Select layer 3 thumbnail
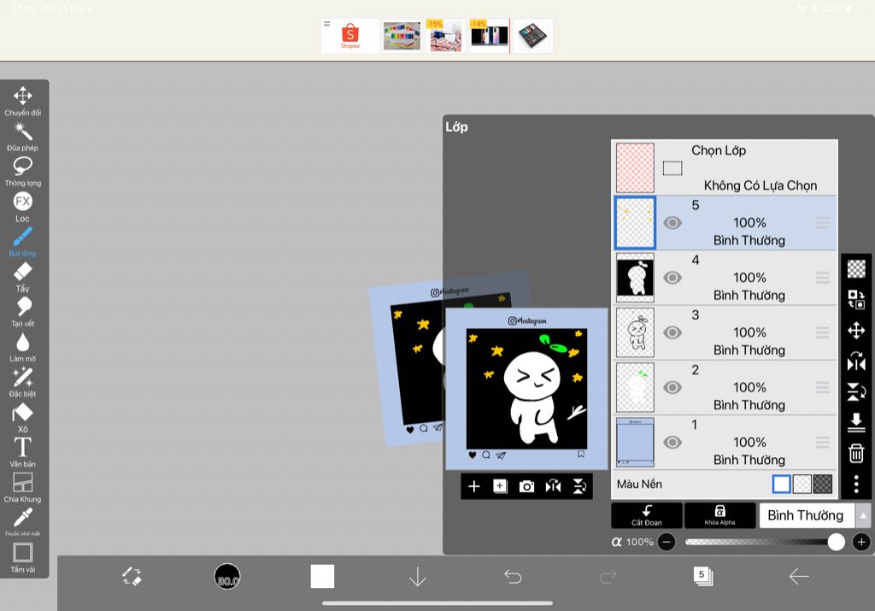This screenshot has height=611, width=875. (x=635, y=332)
